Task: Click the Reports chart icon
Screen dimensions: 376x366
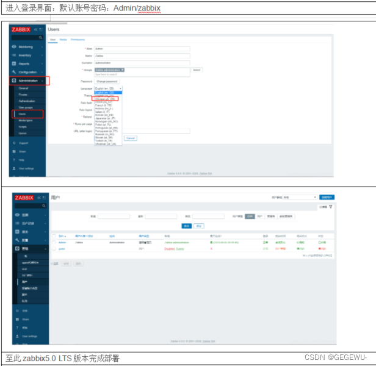Action: tap(14, 63)
